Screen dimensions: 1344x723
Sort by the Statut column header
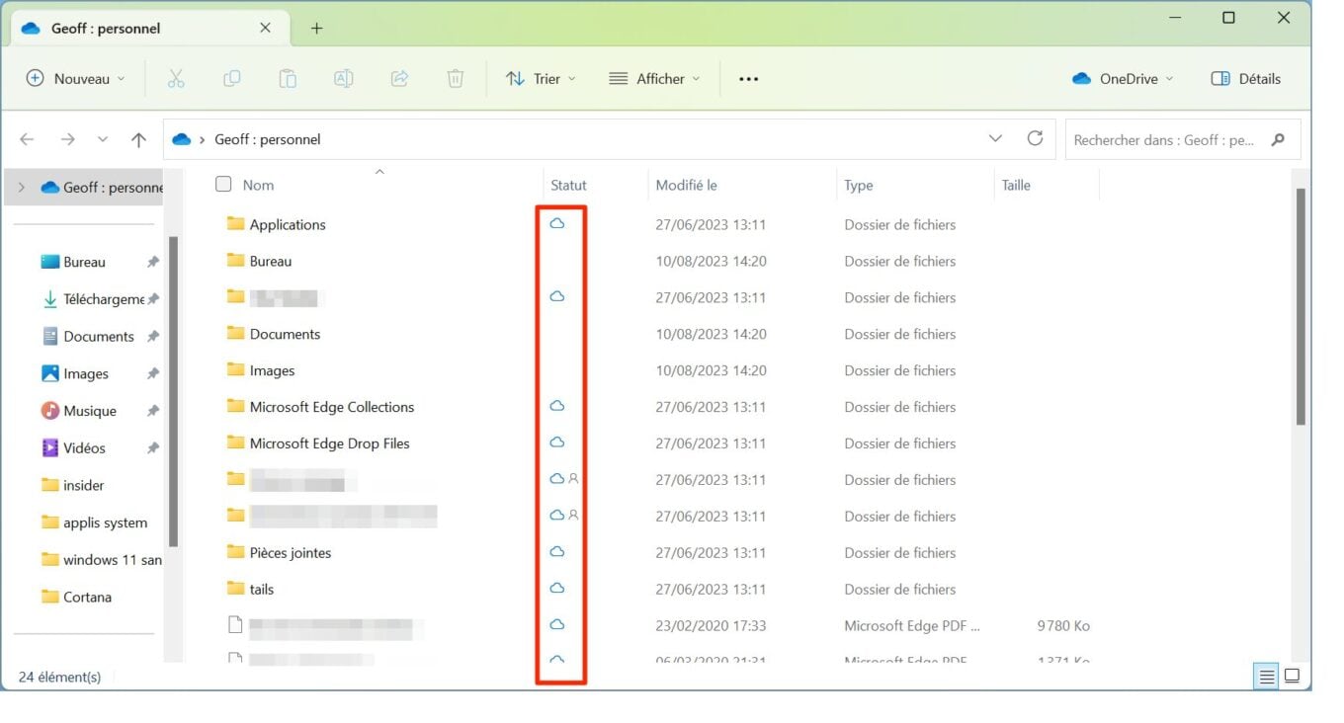pos(568,185)
